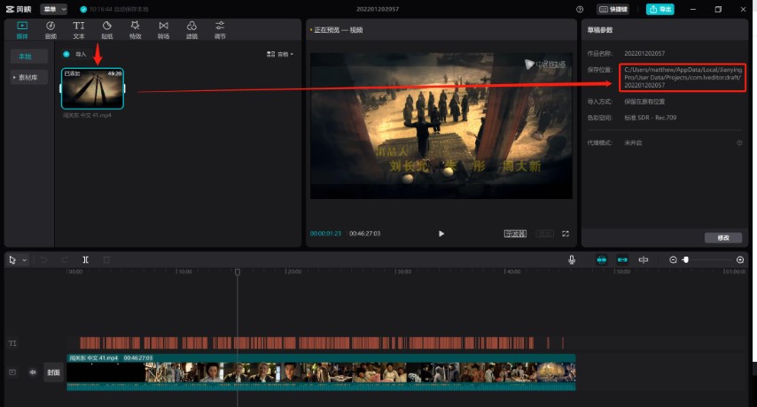
Task: Click the text track TI icon
Action: click(x=12, y=343)
